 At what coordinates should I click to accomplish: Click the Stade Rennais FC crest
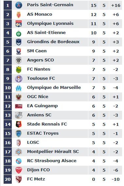click(19, 124)
